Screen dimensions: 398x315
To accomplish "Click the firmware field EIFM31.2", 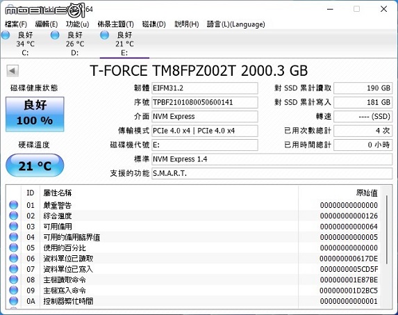I will [x=205, y=88].
